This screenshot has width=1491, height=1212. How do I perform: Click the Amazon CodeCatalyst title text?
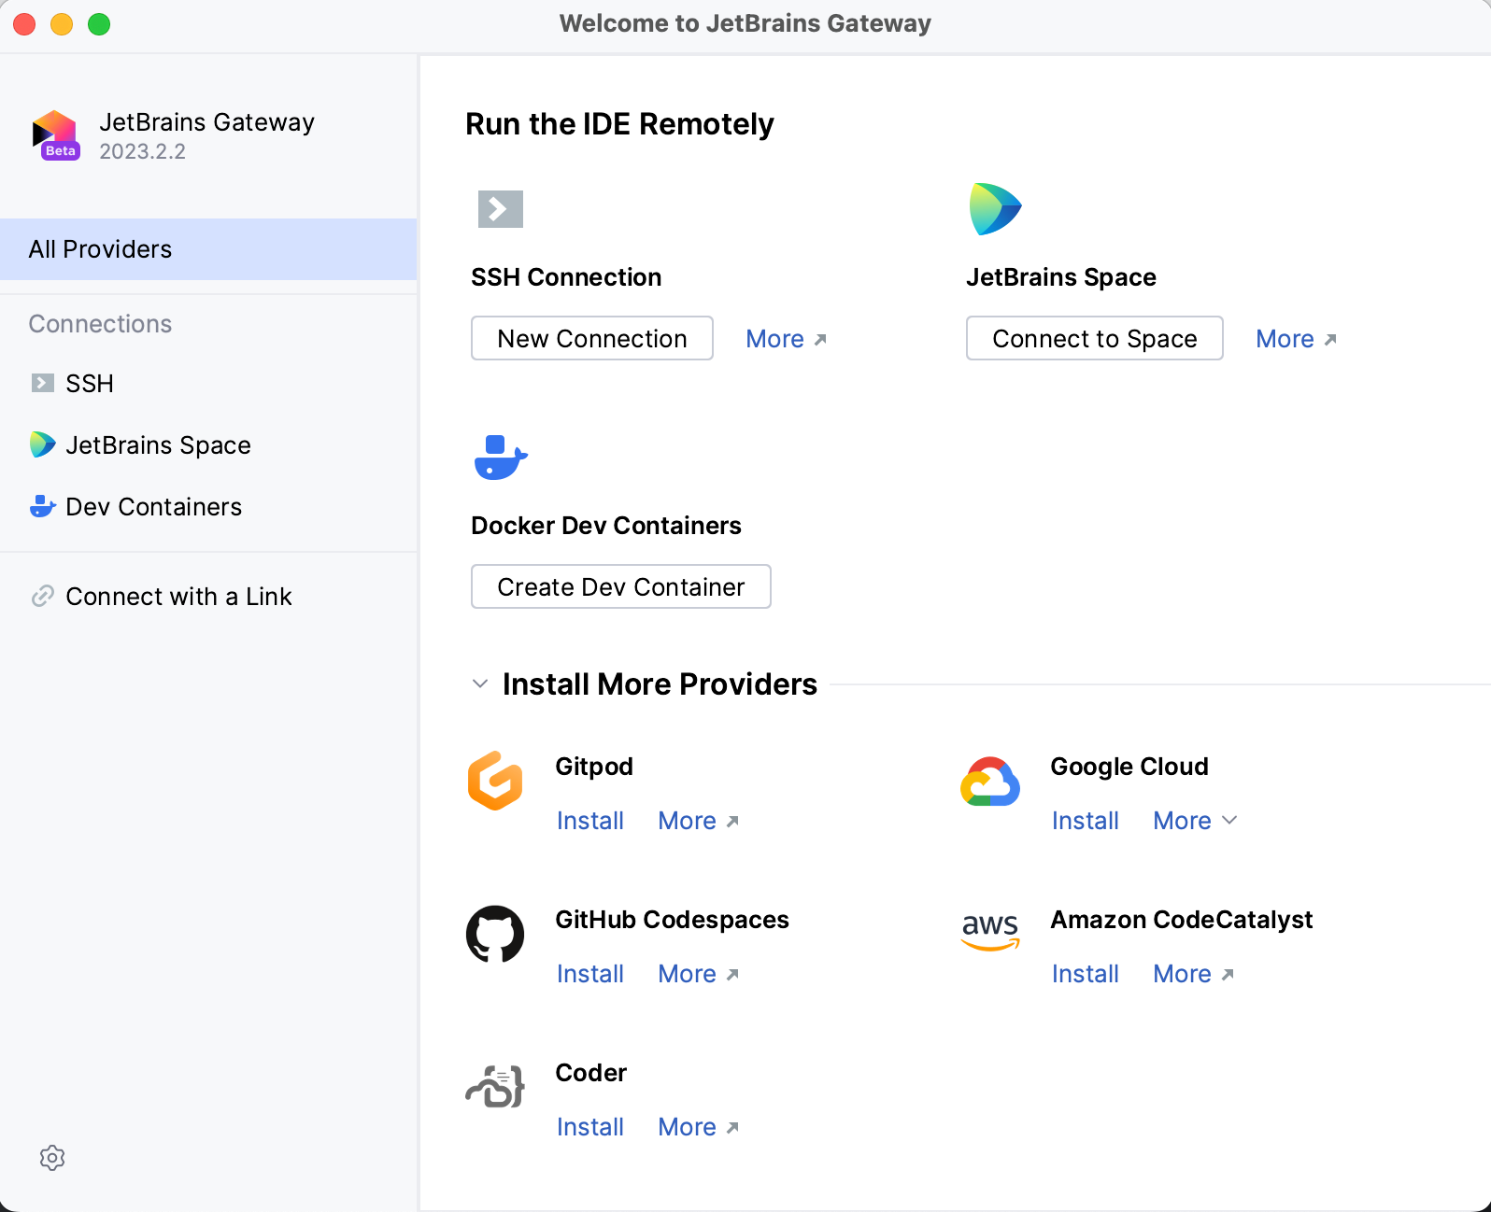pyautogui.click(x=1182, y=920)
